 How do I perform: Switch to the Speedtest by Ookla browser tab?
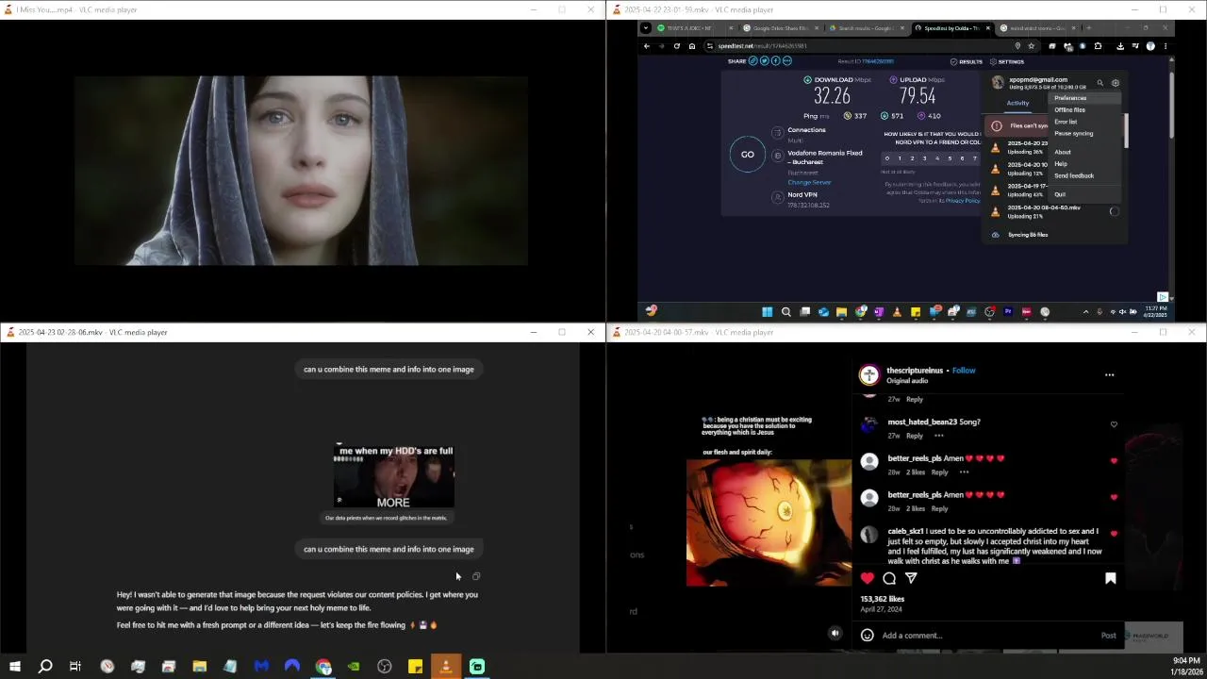[x=951, y=28]
